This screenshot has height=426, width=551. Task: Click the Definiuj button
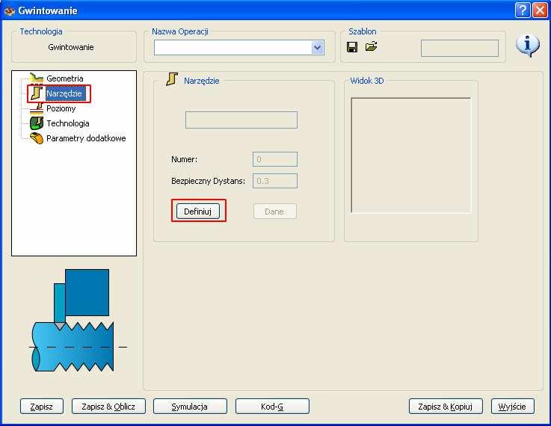(198, 212)
